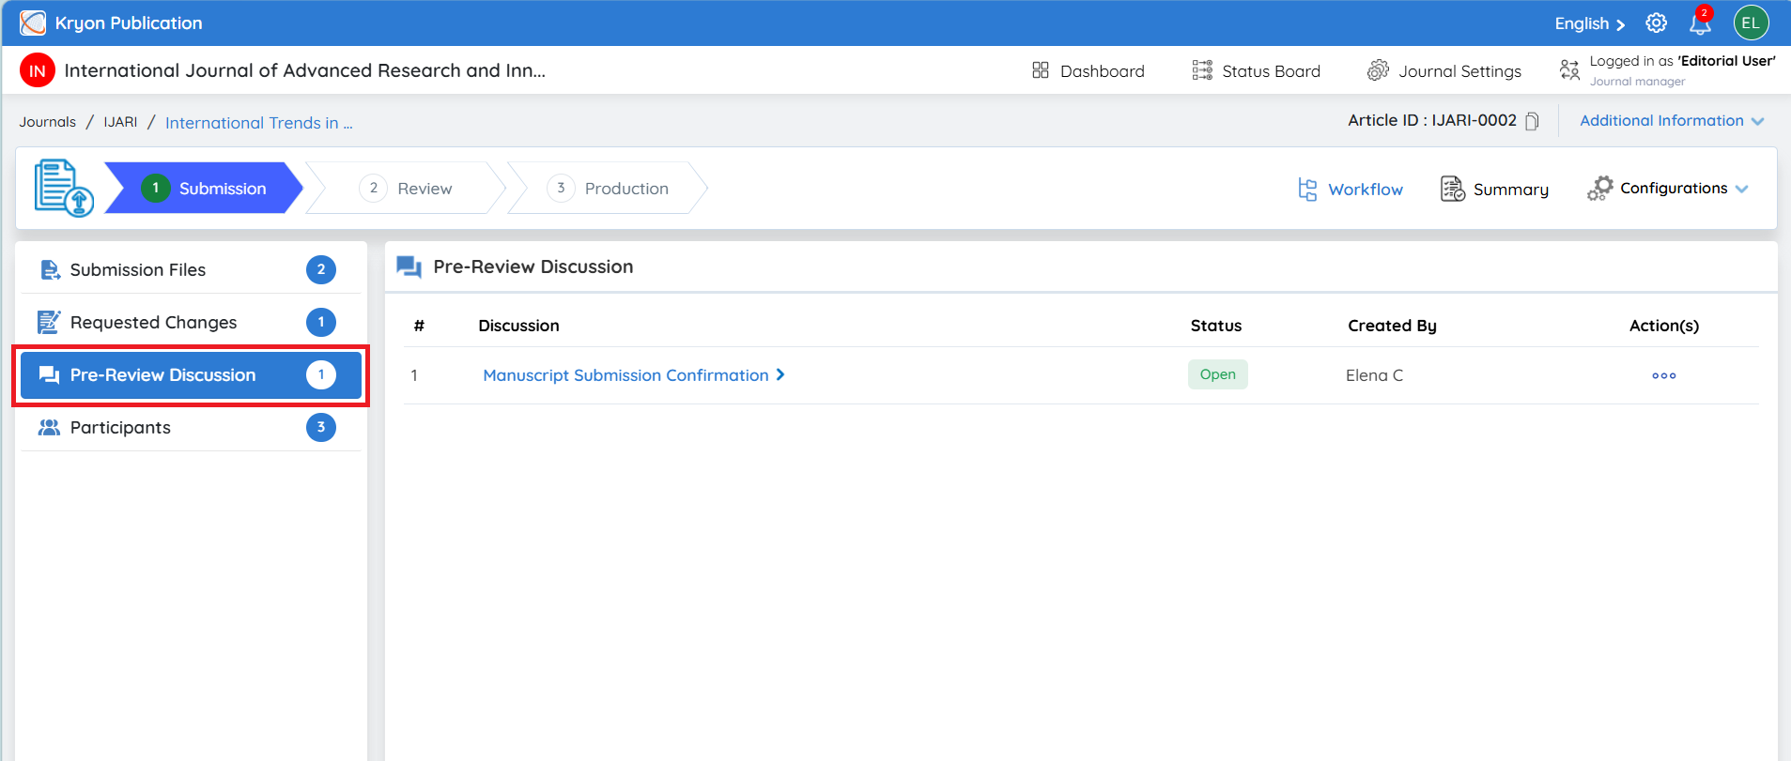
Task: Click the Participants count badge 3
Action: (x=321, y=427)
